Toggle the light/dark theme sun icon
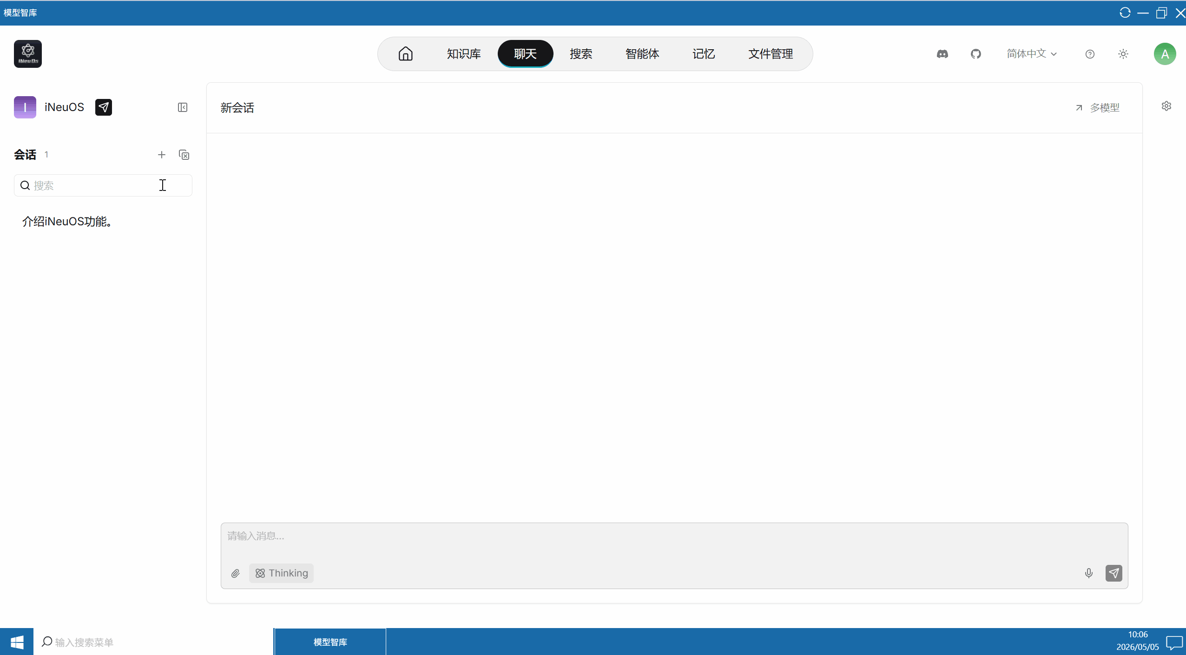Screen dimensions: 1186x655 coord(1123,54)
